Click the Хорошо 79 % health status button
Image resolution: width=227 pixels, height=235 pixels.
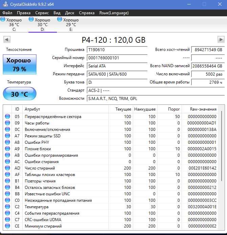click(x=19, y=64)
